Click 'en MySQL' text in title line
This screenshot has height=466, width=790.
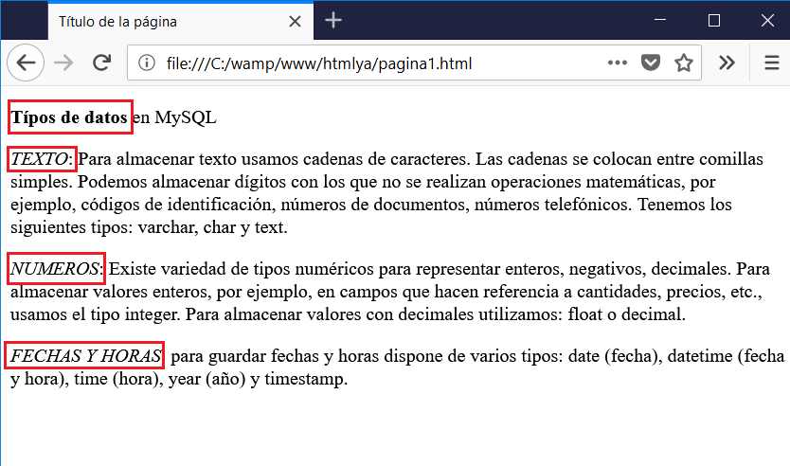click(174, 117)
